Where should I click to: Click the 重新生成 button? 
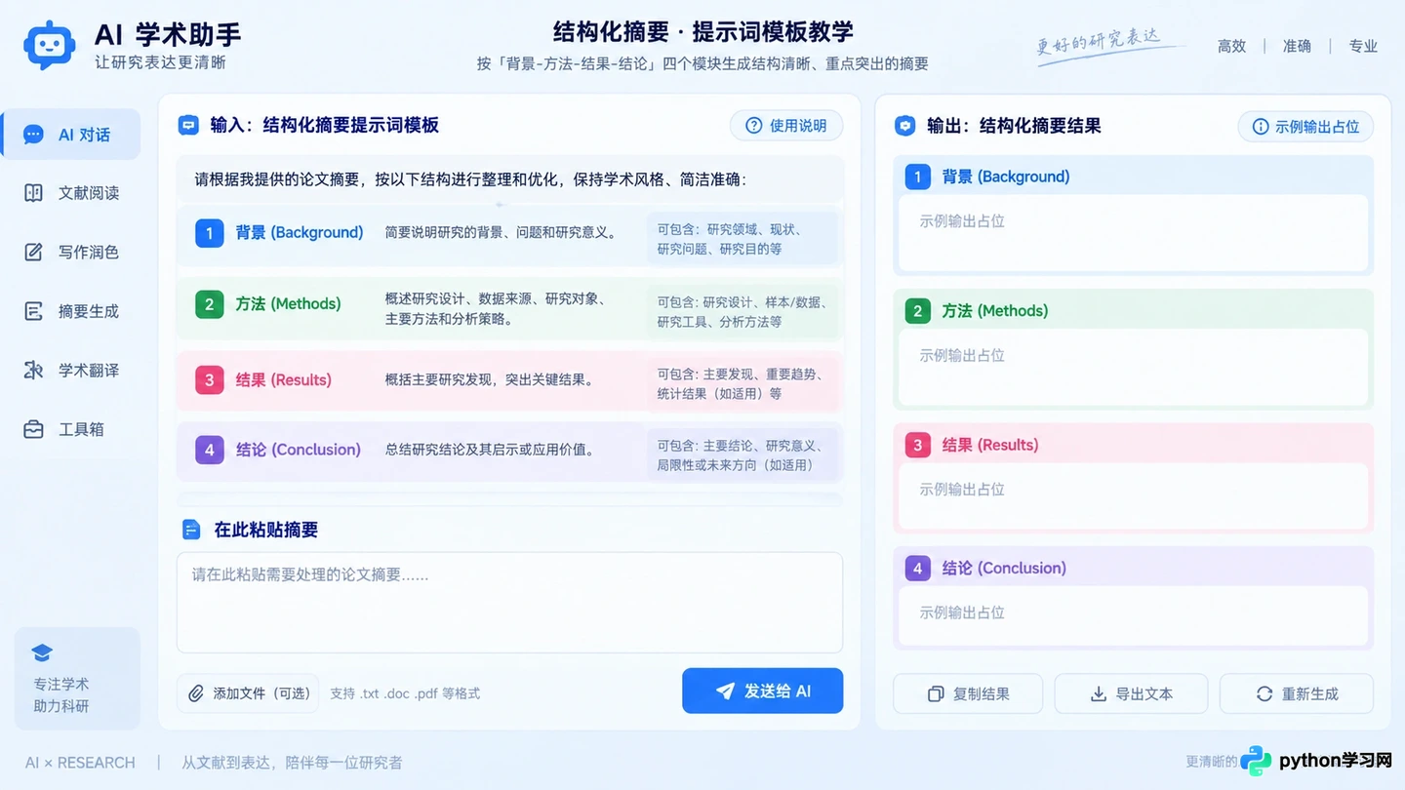point(1297,693)
